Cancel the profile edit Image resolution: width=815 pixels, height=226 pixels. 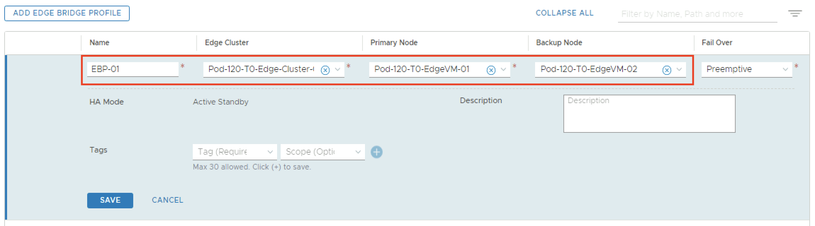(167, 200)
